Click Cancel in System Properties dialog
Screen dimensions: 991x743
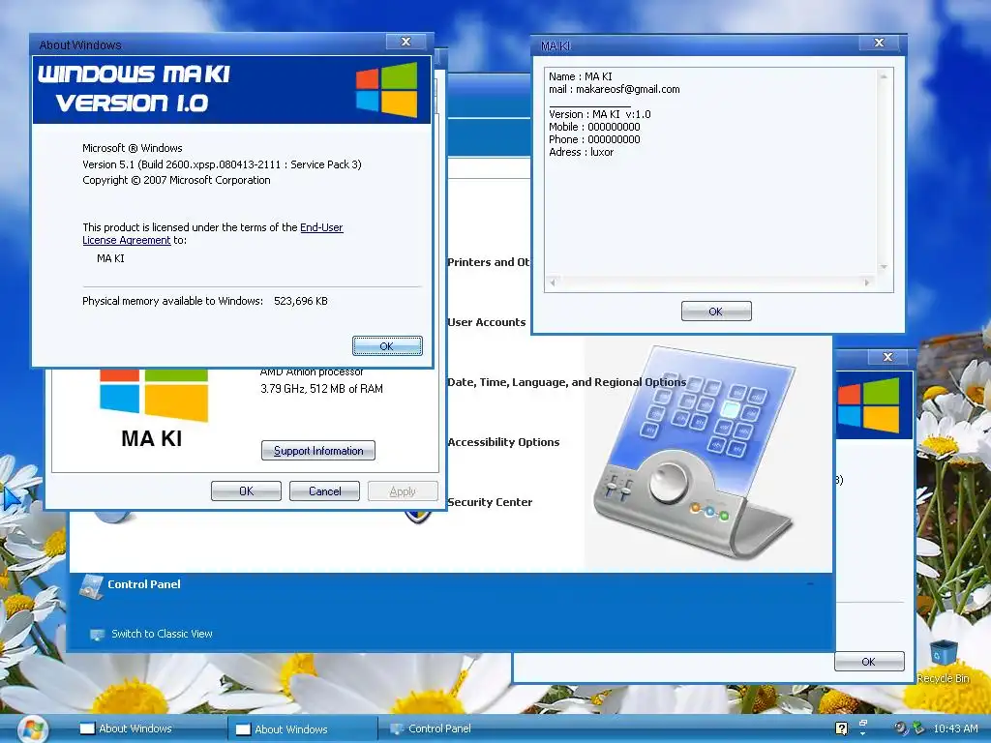324,490
